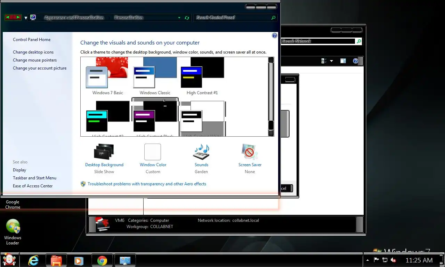Click the Desktop Background text link

(x=104, y=165)
